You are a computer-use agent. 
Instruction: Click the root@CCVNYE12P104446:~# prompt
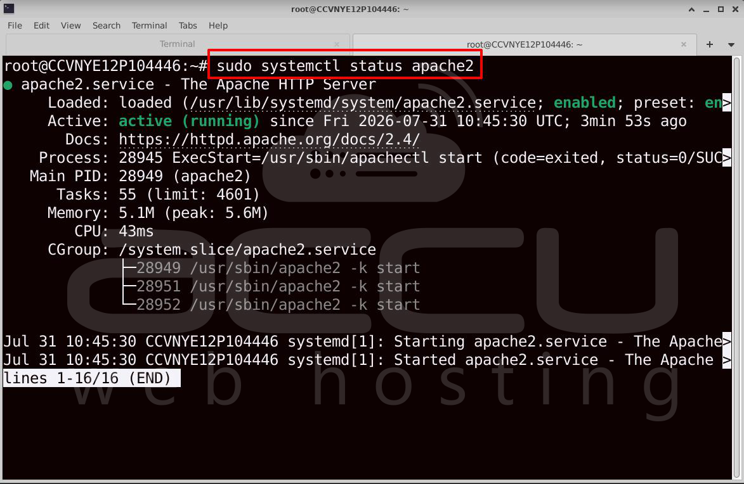click(105, 66)
